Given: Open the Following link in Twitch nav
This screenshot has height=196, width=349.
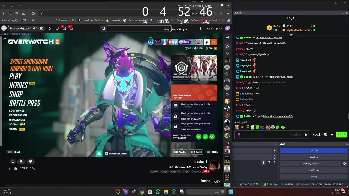Looking at the screenshot, I should tap(219, 28).
